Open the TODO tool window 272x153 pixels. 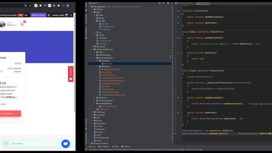[x=116, y=146]
